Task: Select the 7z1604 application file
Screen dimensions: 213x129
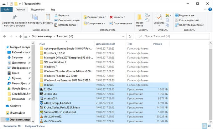Action: tap(103, 89)
